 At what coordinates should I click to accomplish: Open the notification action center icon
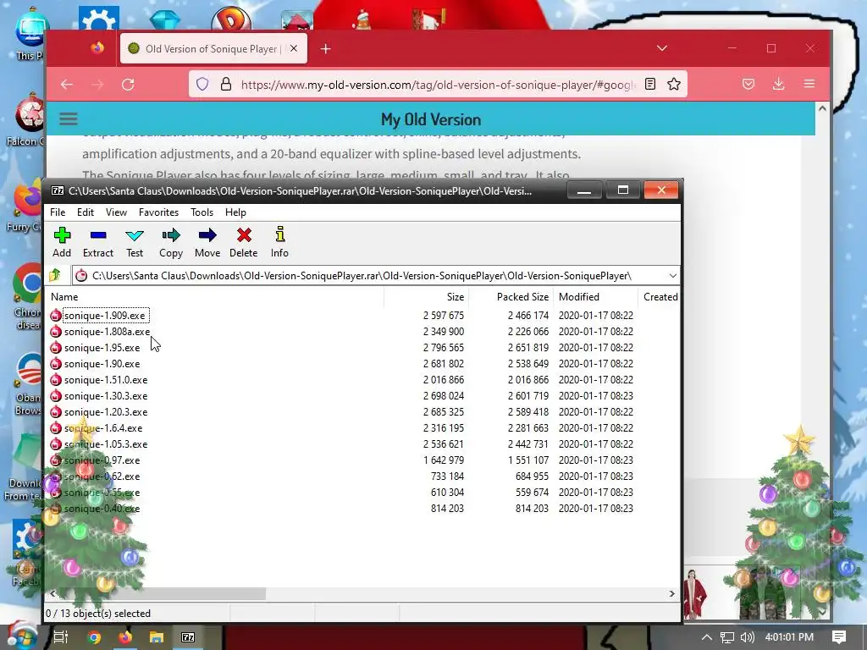(839, 637)
